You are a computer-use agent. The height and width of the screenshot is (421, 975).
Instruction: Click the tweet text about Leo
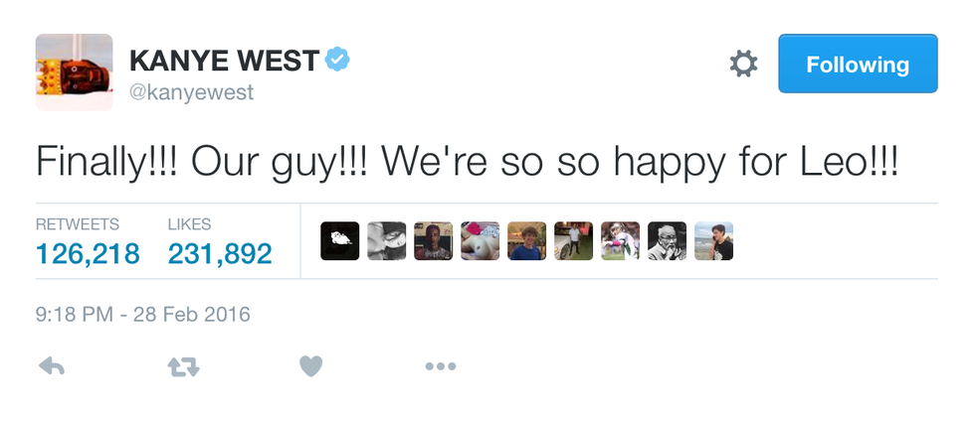467,160
